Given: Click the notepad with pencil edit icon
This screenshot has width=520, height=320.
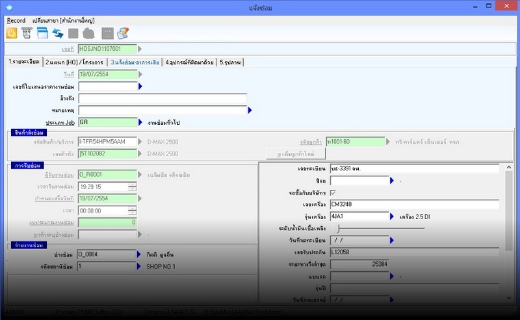Looking at the screenshot, I should point(123,33).
